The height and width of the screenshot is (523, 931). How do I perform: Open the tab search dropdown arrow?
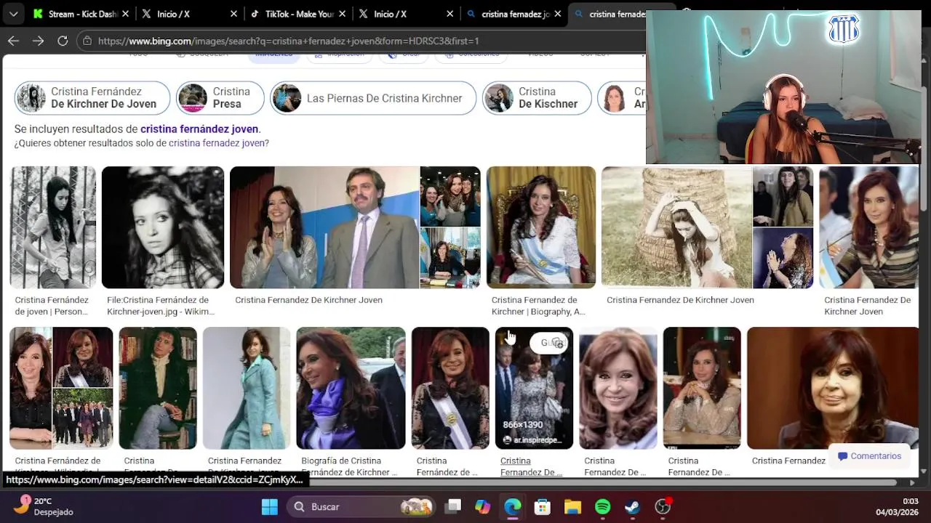pos(14,14)
